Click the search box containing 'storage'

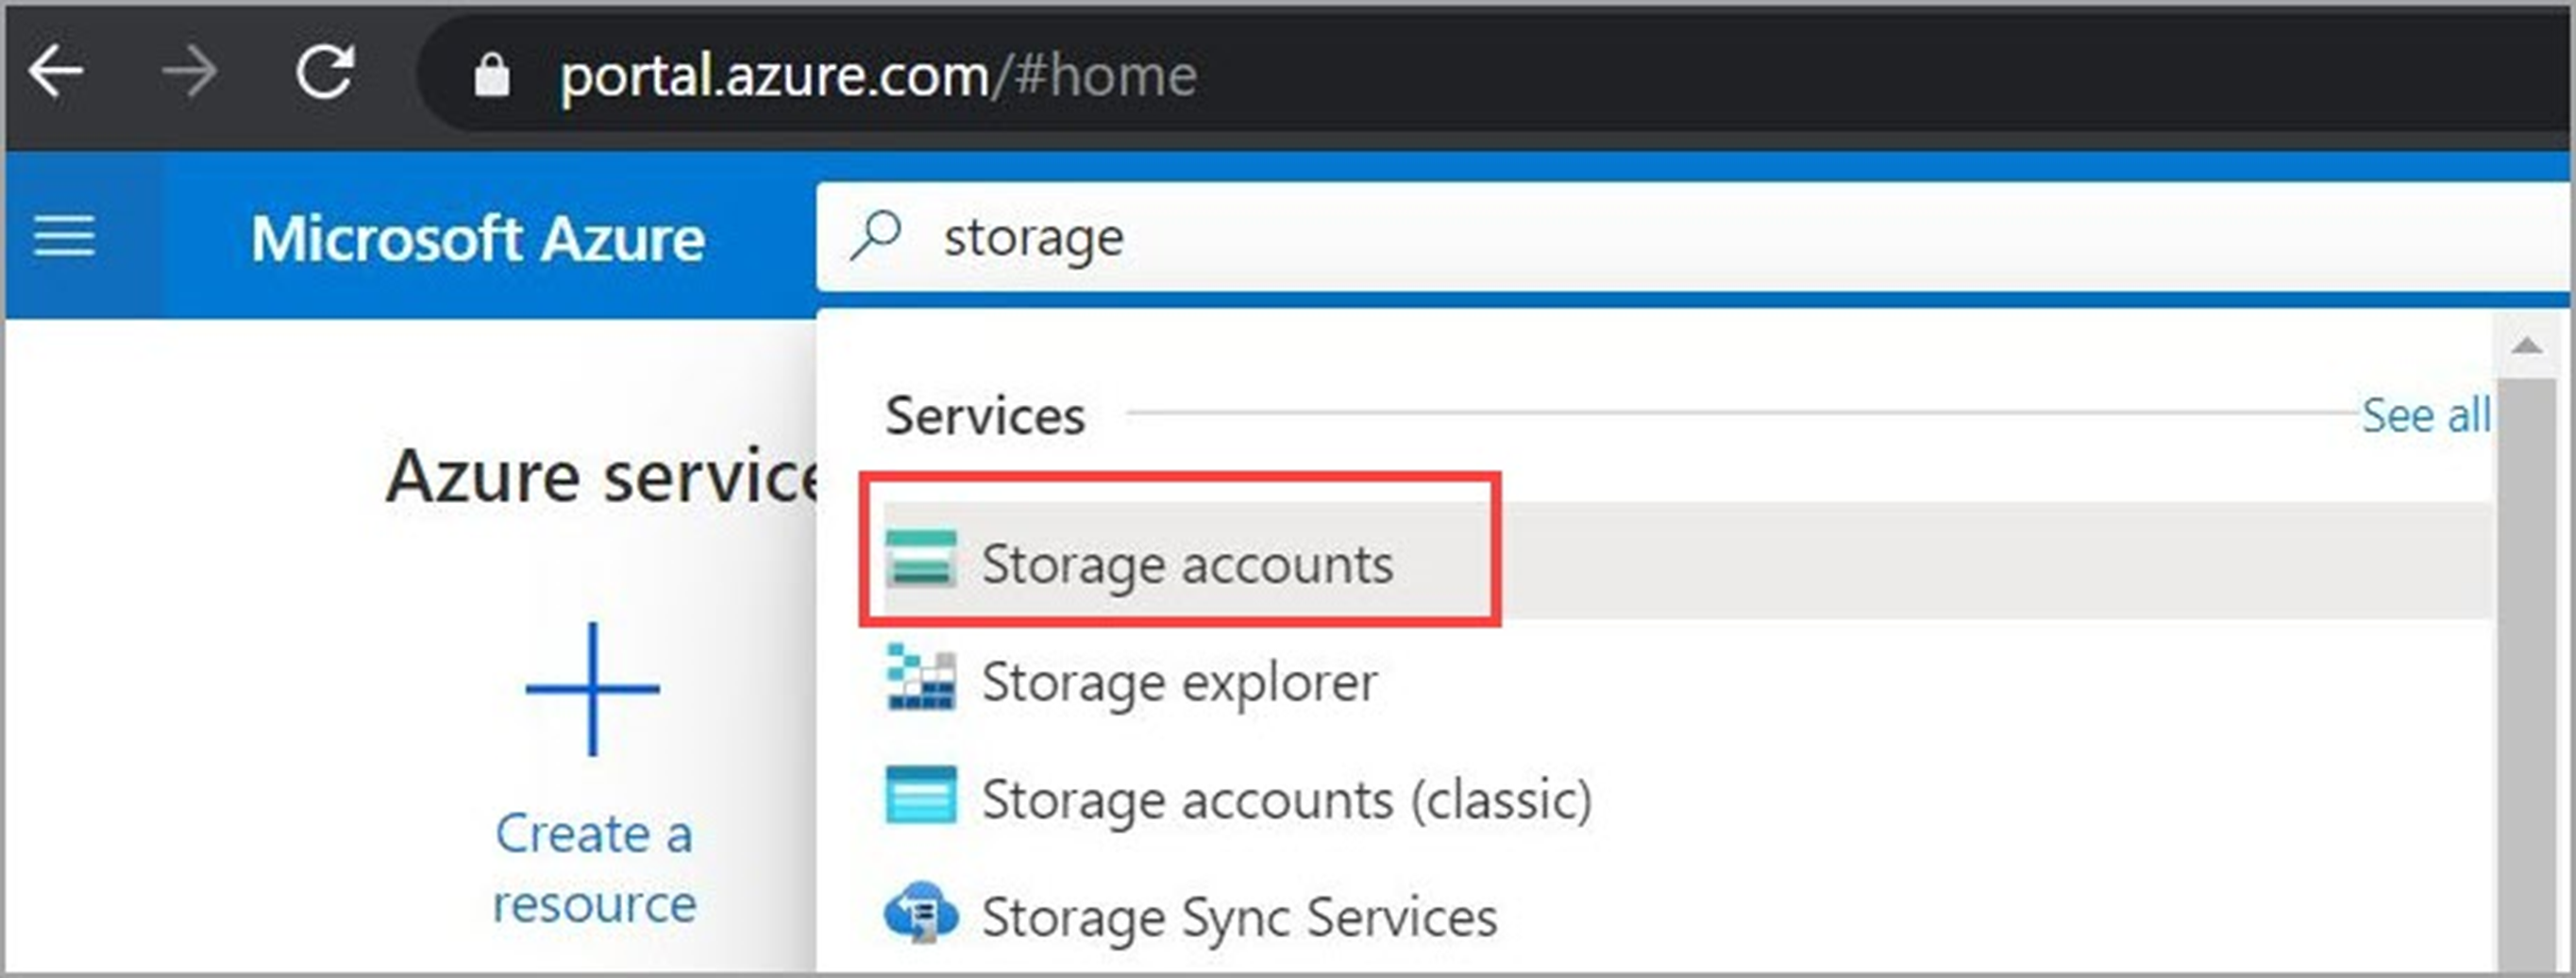pos(1692,237)
